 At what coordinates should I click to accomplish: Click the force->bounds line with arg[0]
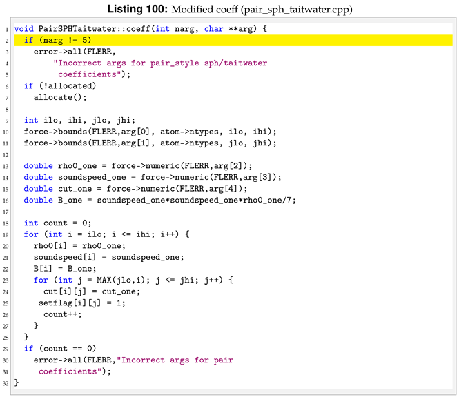coord(150,132)
